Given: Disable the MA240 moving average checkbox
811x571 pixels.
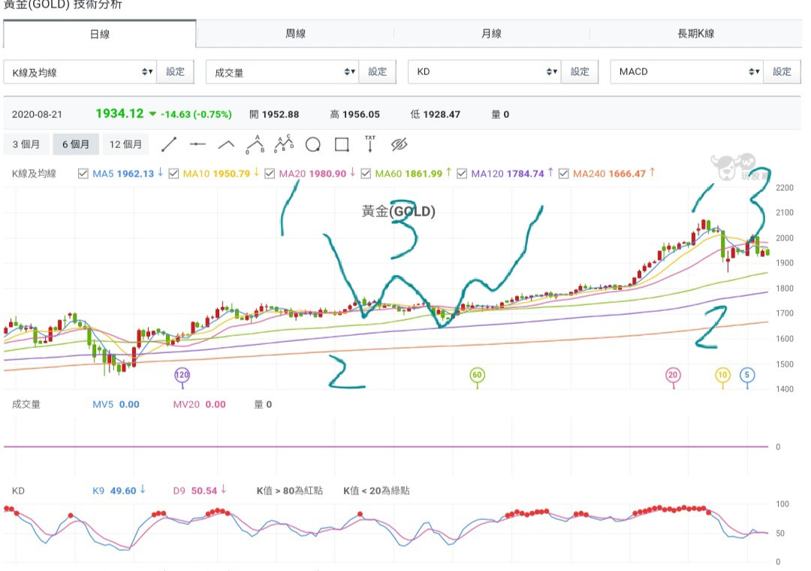Looking at the screenshot, I should (x=564, y=174).
